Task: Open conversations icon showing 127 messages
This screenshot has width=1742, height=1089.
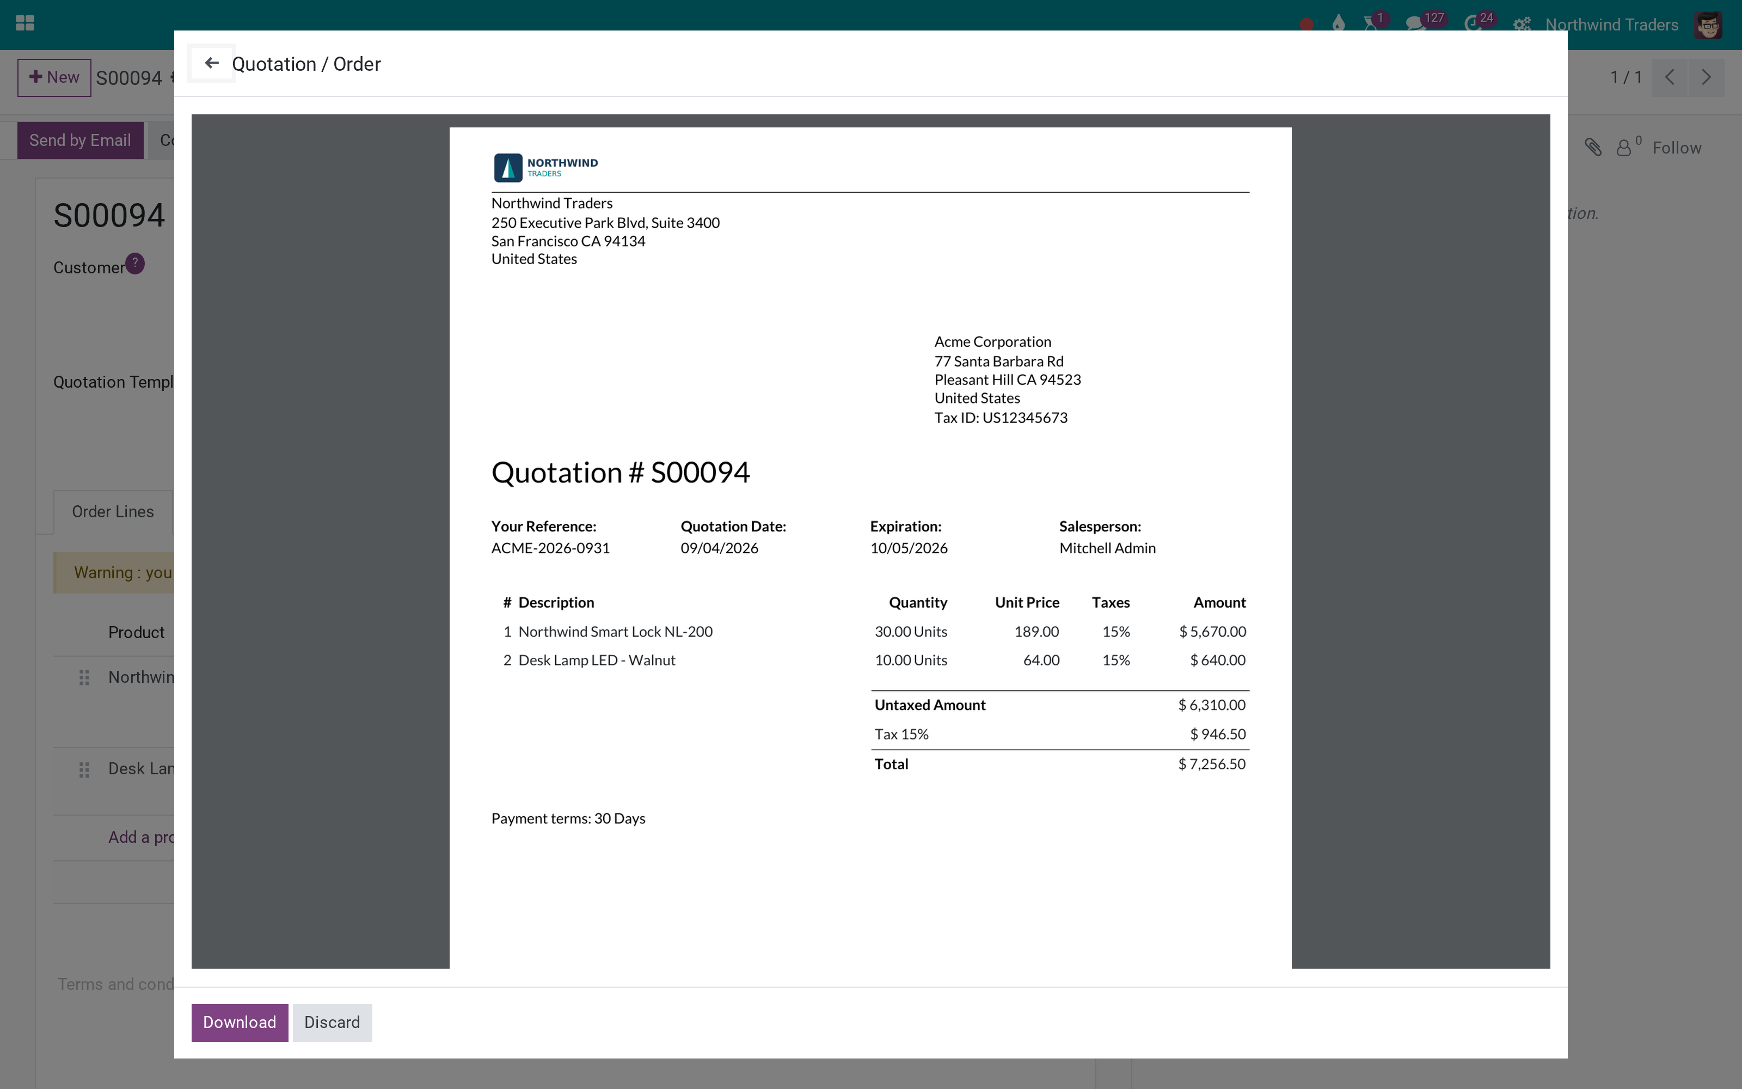Action: click(x=1415, y=24)
